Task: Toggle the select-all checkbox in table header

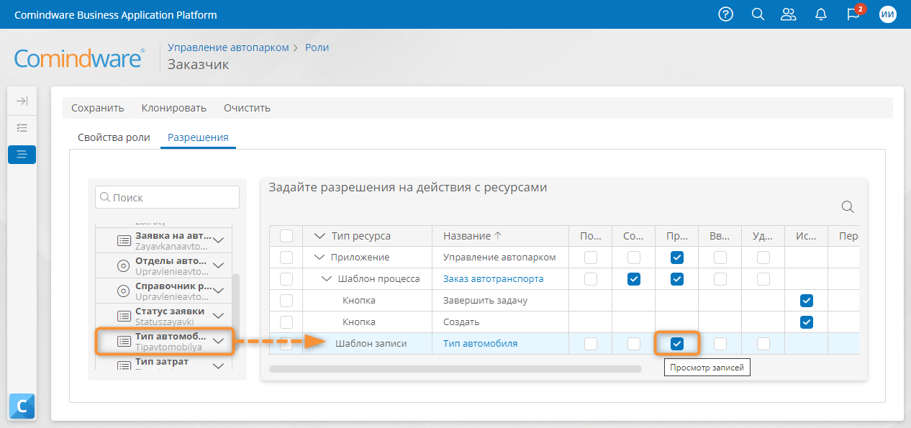Action: [x=286, y=236]
